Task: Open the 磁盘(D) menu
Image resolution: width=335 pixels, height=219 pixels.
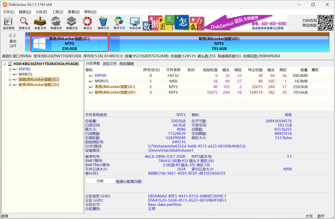Action: pos(25,12)
